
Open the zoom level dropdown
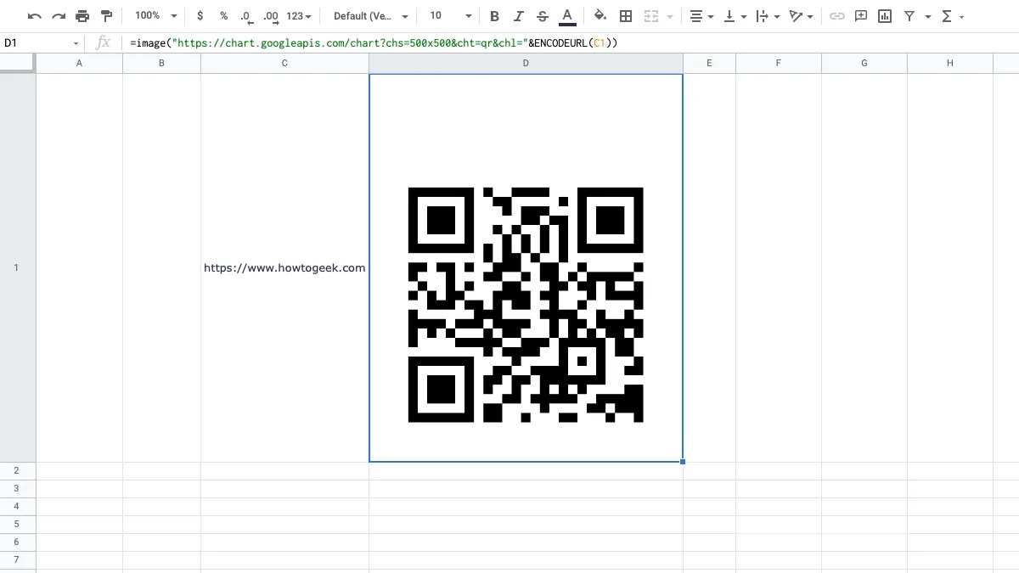point(154,15)
